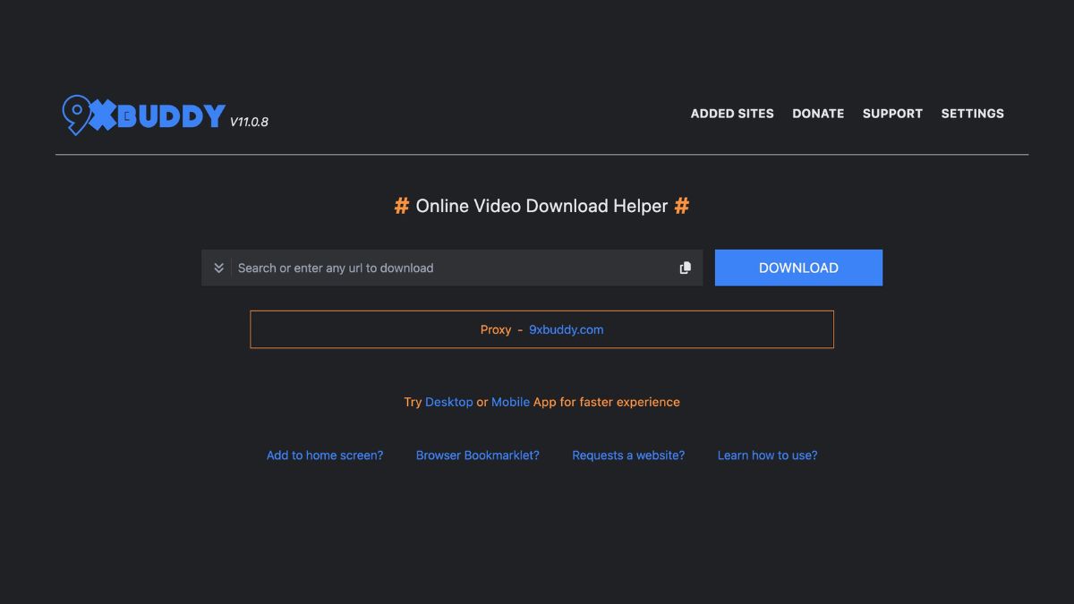Open the ADDED SITES menu item

pos(731,114)
